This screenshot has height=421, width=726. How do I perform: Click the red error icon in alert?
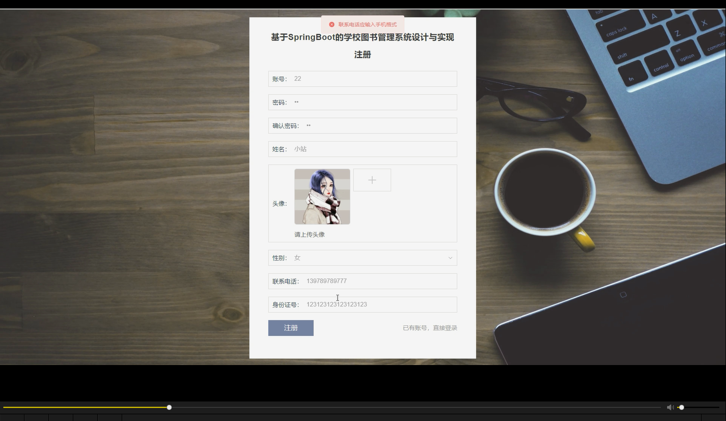tap(331, 24)
